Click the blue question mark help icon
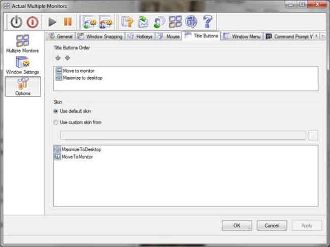 [208, 22]
